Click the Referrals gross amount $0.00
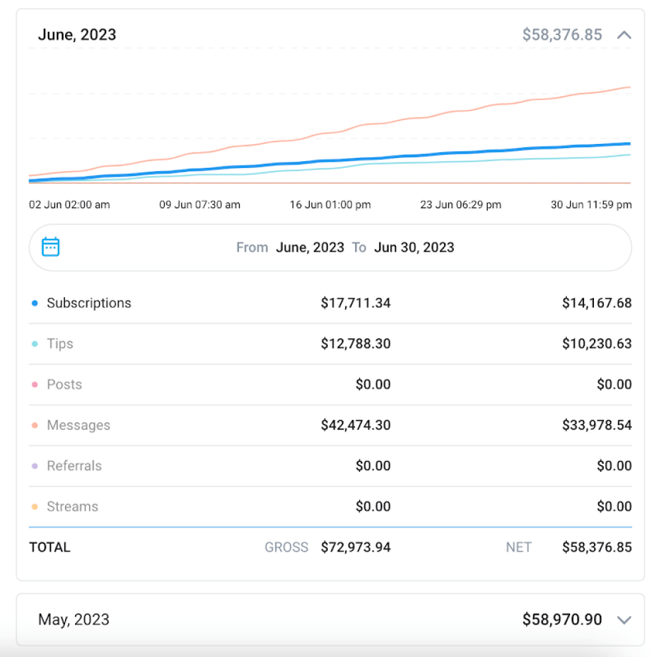Image resolution: width=659 pixels, height=657 pixels. point(373,466)
